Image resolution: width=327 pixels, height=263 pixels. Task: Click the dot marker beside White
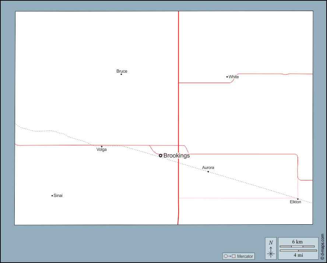click(x=227, y=77)
